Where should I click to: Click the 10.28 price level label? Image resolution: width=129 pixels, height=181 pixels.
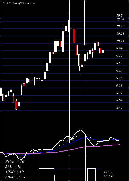click(x=120, y=34)
